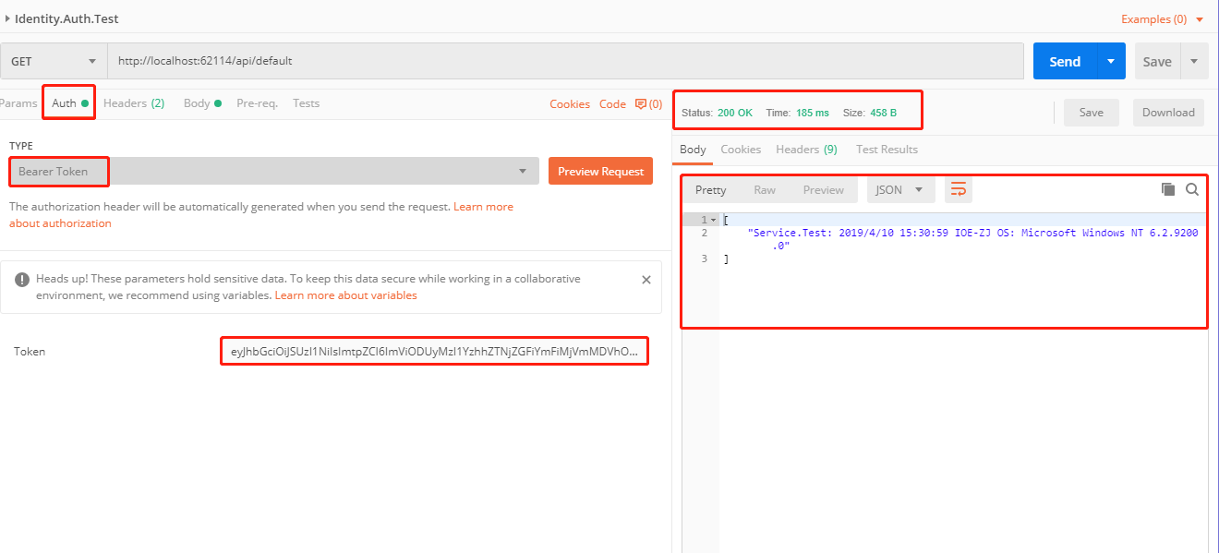Open the response Headers (9) tab
Viewport: 1219px width, 553px height.
click(806, 150)
